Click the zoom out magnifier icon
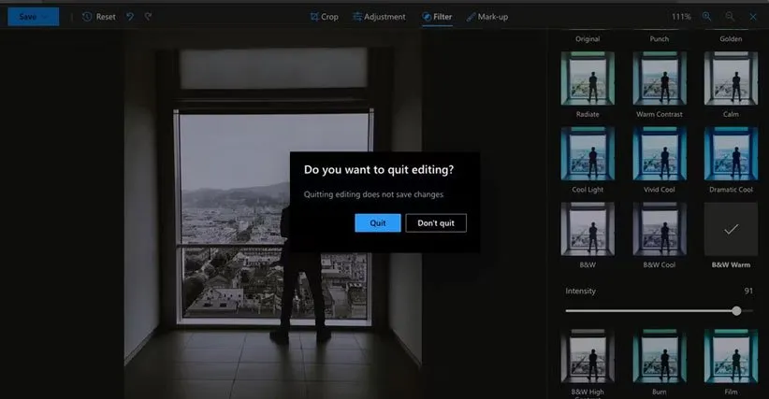This screenshot has height=399, width=769. pyautogui.click(x=730, y=17)
